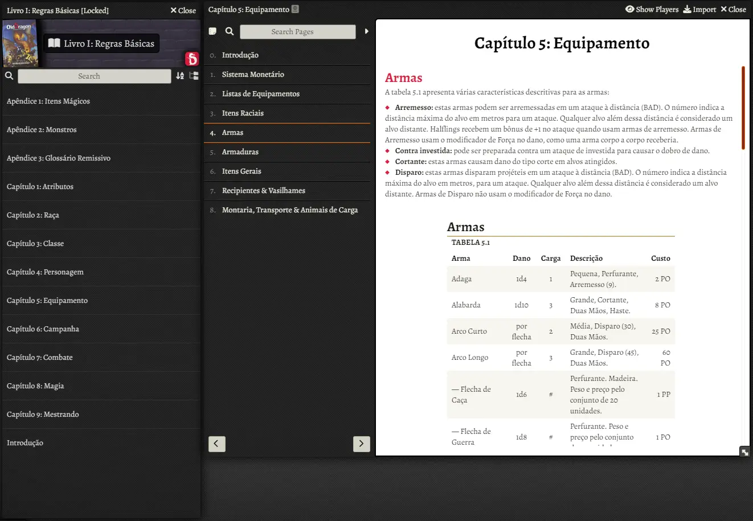
Task: Open Apêndice 3: Glossário Remissivo entry
Action: 101,158
